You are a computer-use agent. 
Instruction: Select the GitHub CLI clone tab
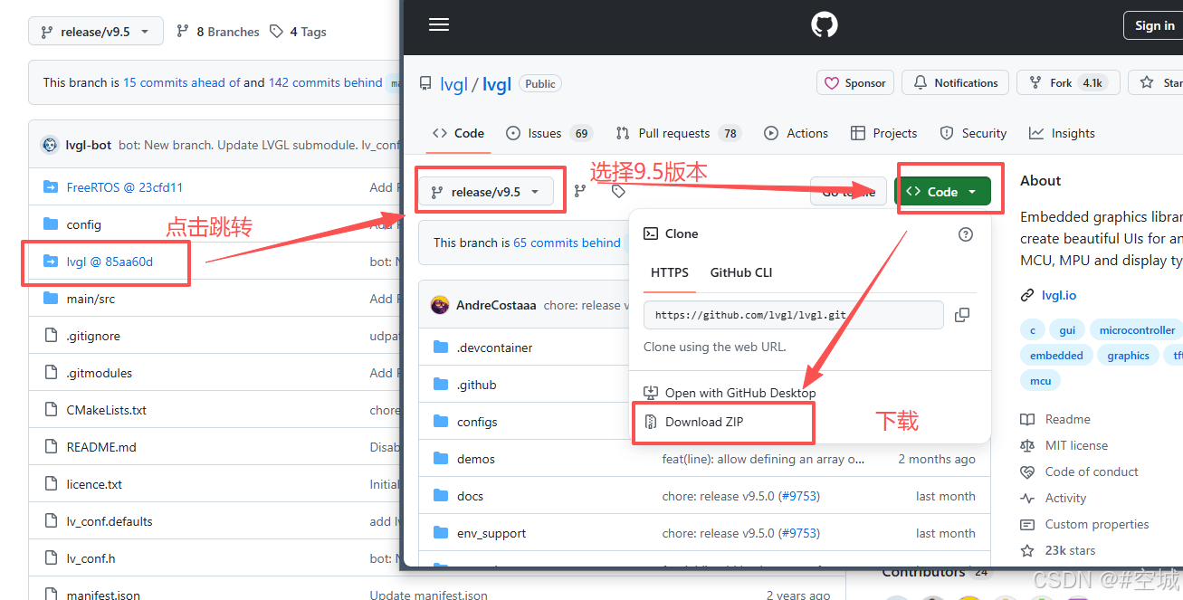[x=741, y=272]
